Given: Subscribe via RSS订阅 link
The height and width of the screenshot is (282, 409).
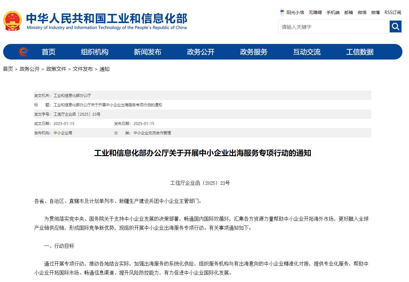Looking at the screenshot, I should point(392,12).
